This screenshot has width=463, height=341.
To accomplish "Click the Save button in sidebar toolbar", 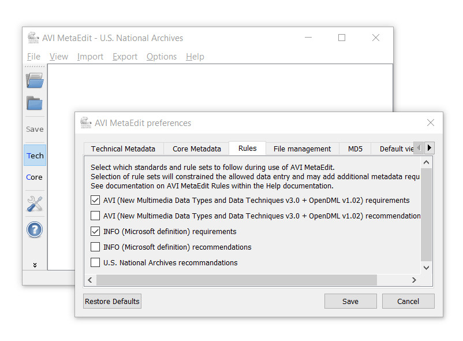I will point(35,129).
